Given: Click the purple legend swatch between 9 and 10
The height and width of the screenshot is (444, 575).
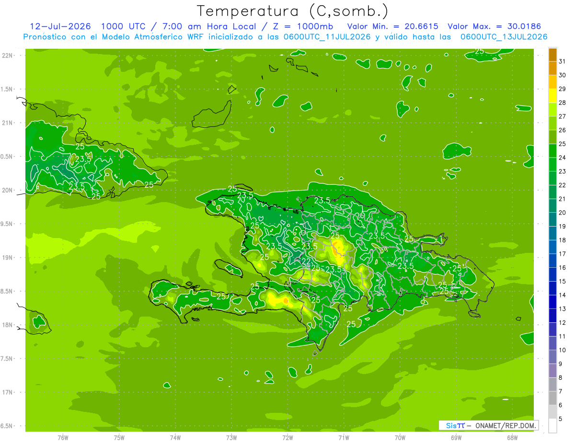Looking at the screenshot, I should 552,357.
